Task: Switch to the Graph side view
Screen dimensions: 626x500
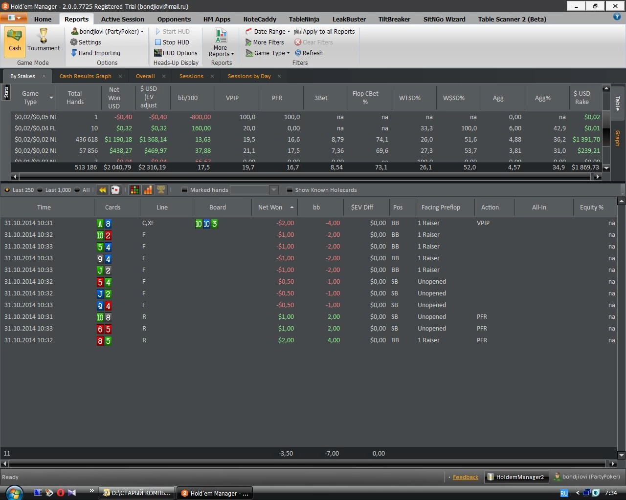Action: [x=617, y=138]
